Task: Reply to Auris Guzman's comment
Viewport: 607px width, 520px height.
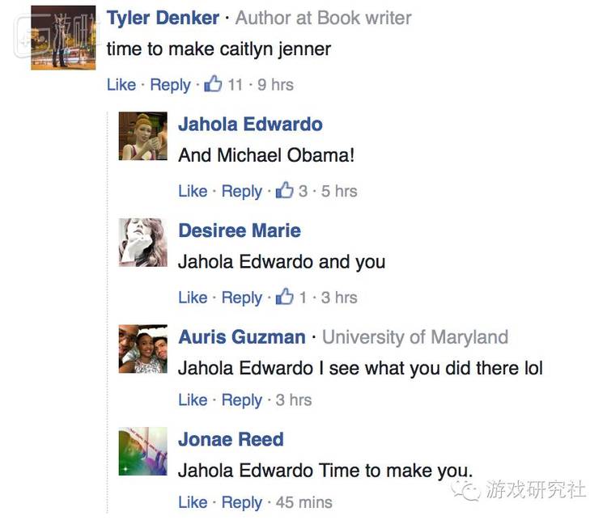Action: tap(241, 400)
